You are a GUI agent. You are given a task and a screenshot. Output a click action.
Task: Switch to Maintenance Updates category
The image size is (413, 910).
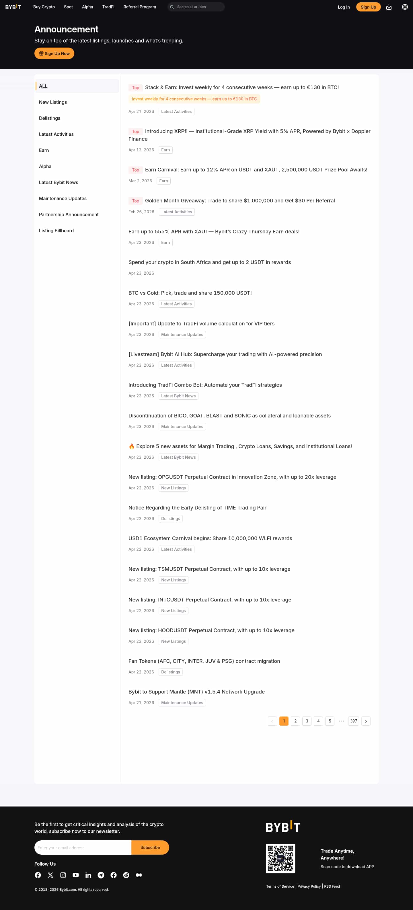[x=63, y=198]
